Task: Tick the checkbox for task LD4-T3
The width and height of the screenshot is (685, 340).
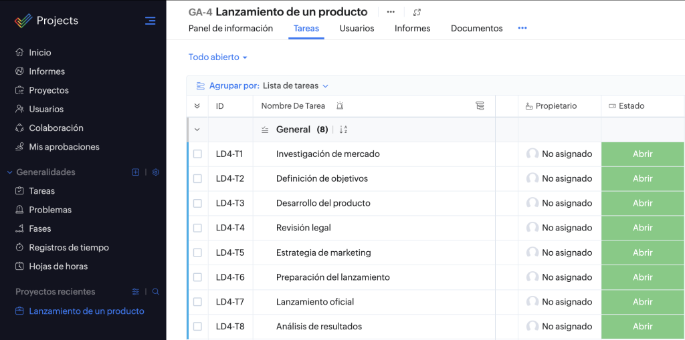Action: tap(197, 203)
